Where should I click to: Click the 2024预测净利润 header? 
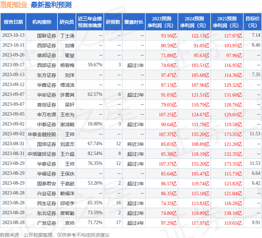click(194, 22)
